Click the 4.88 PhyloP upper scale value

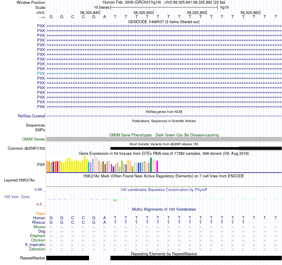coord(38,189)
